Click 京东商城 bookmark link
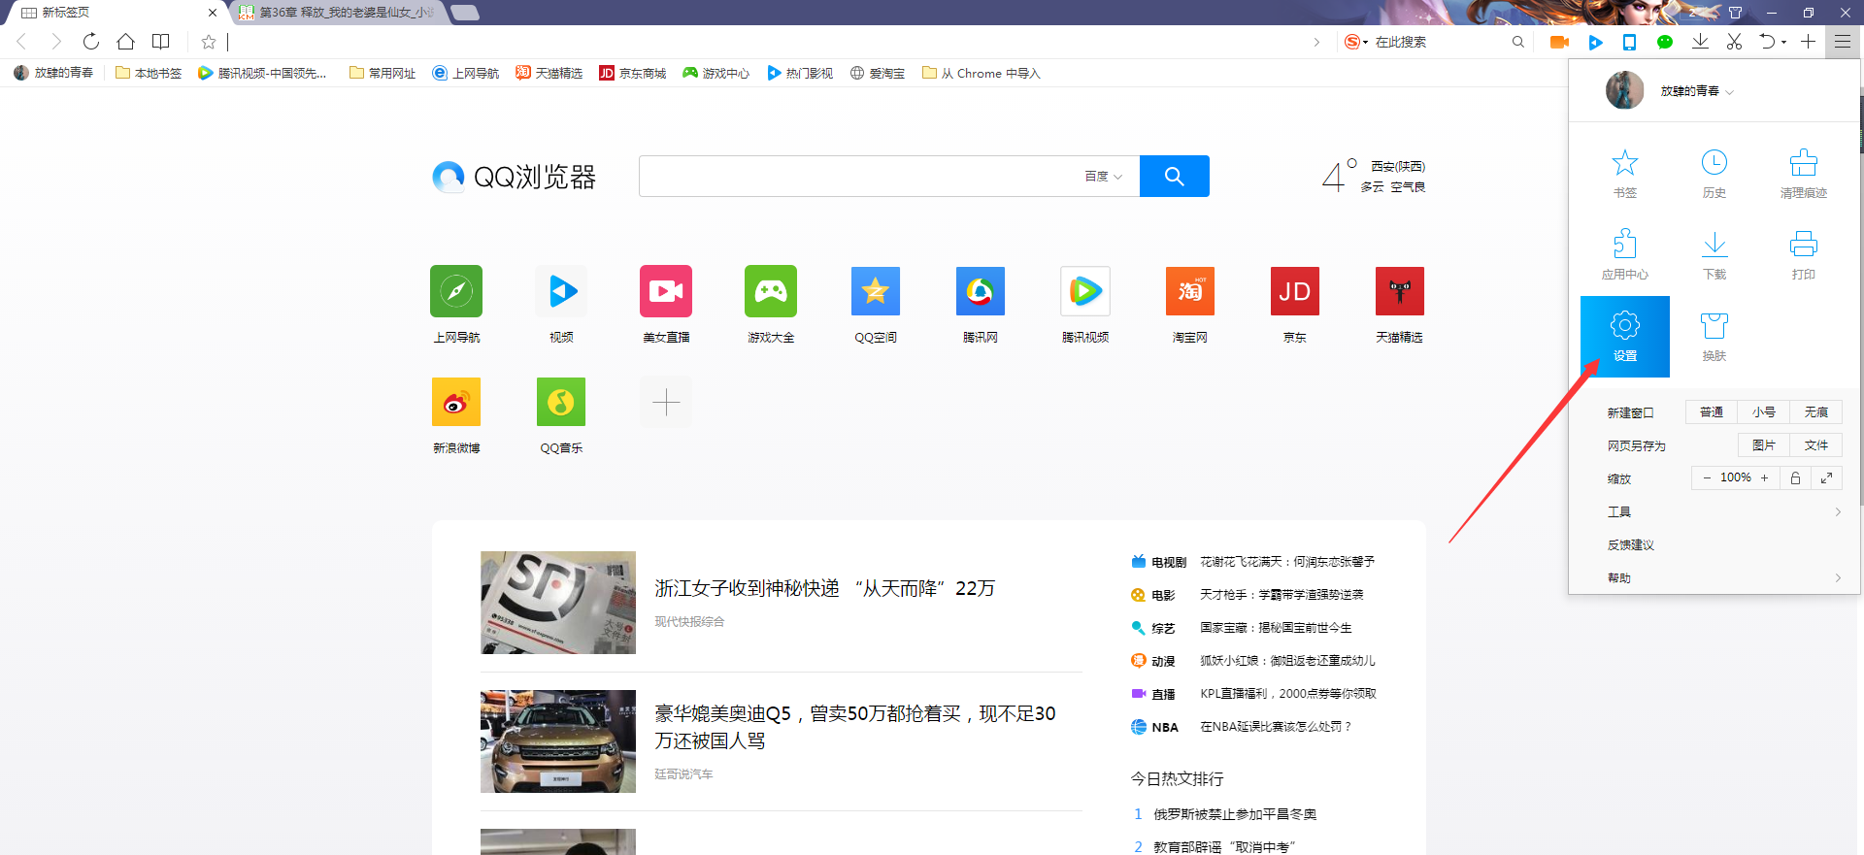This screenshot has height=855, width=1864. point(633,73)
